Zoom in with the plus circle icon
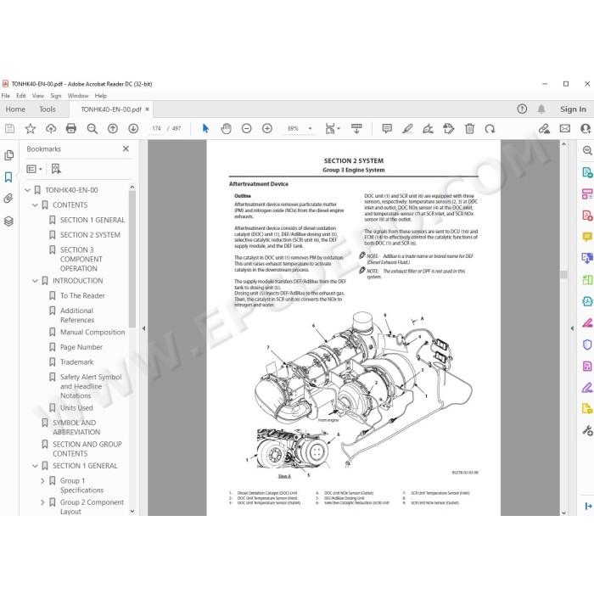The width and height of the screenshot is (594, 594). (267, 129)
